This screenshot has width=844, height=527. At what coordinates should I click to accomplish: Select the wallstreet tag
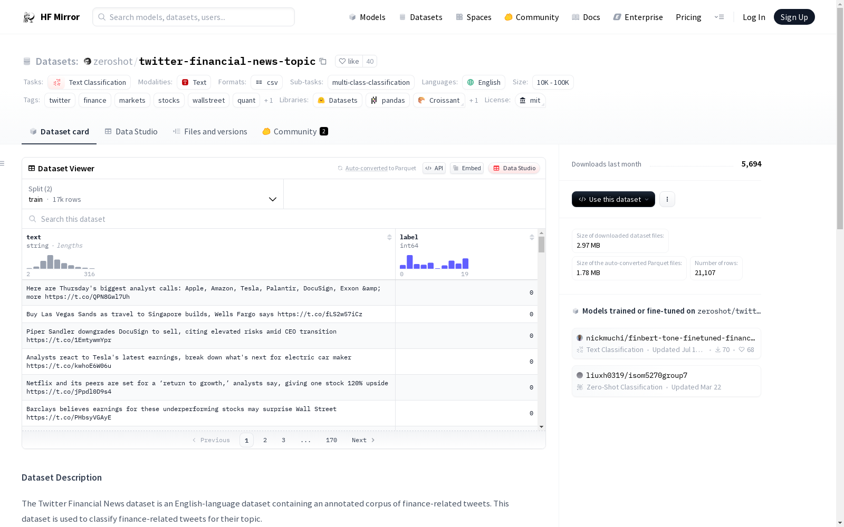[x=208, y=100]
